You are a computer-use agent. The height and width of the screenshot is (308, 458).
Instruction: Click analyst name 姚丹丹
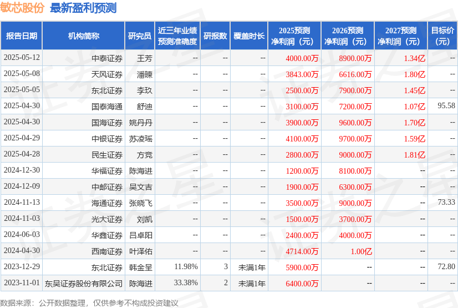(x=141, y=123)
